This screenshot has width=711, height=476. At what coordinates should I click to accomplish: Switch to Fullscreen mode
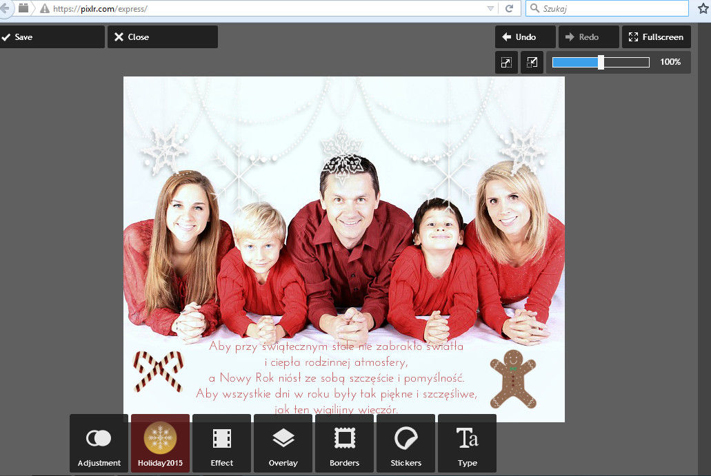(x=656, y=37)
